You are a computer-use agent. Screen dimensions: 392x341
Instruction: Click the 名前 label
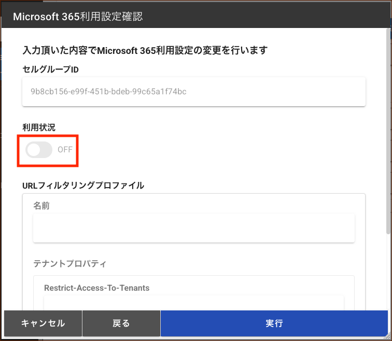[x=41, y=206]
